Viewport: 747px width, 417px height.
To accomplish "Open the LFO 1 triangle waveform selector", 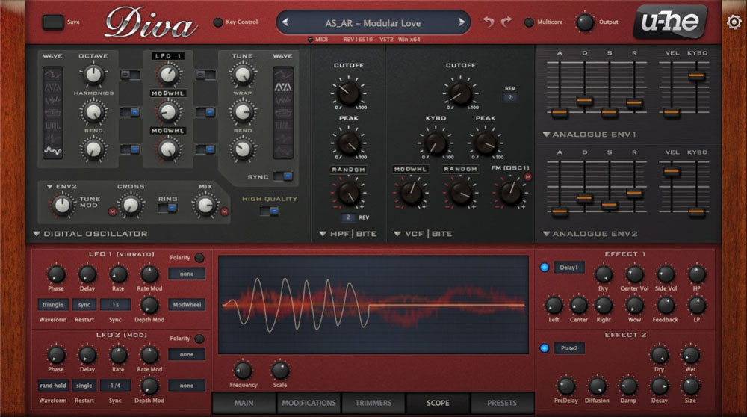I will 53,304.
